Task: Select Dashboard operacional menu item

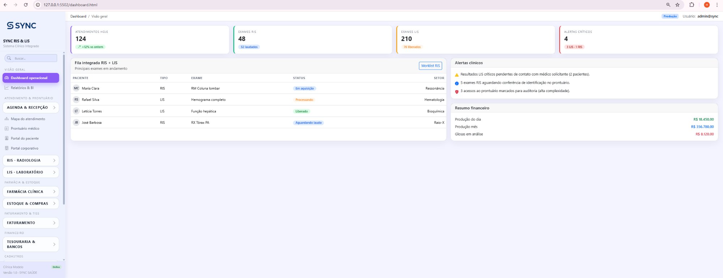Action: (31, 78)
